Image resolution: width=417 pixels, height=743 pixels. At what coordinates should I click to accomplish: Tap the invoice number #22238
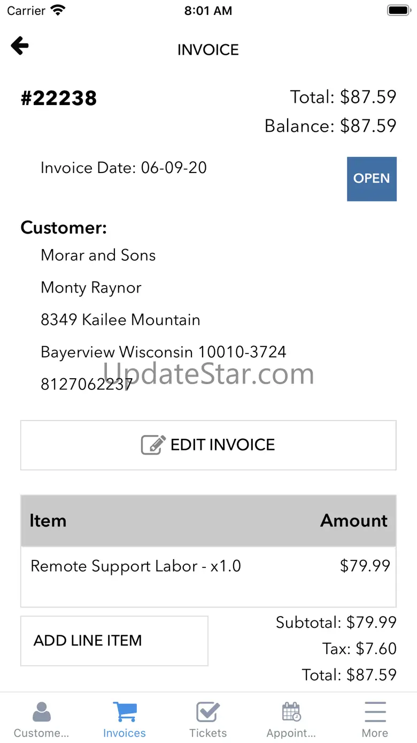(59, 99)
